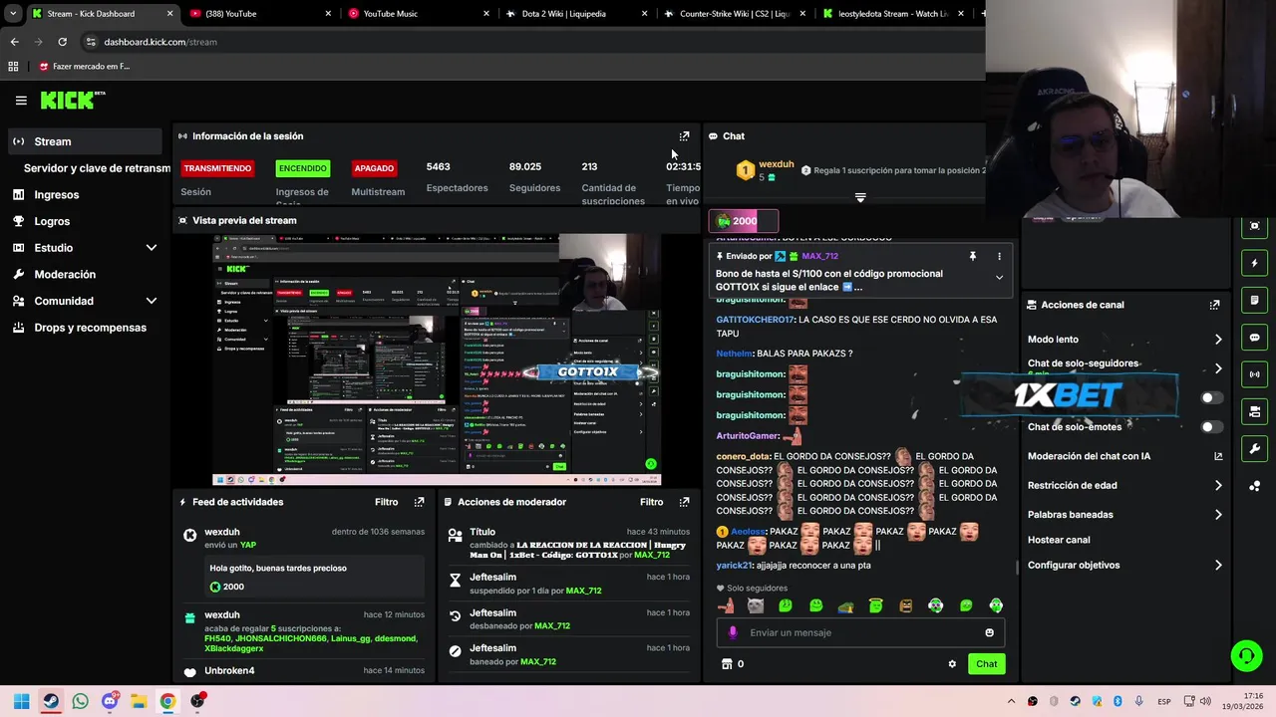Open the document icon in right sidebar
The width and height of the screenshot is (1276, 717).
[1254, 300]
